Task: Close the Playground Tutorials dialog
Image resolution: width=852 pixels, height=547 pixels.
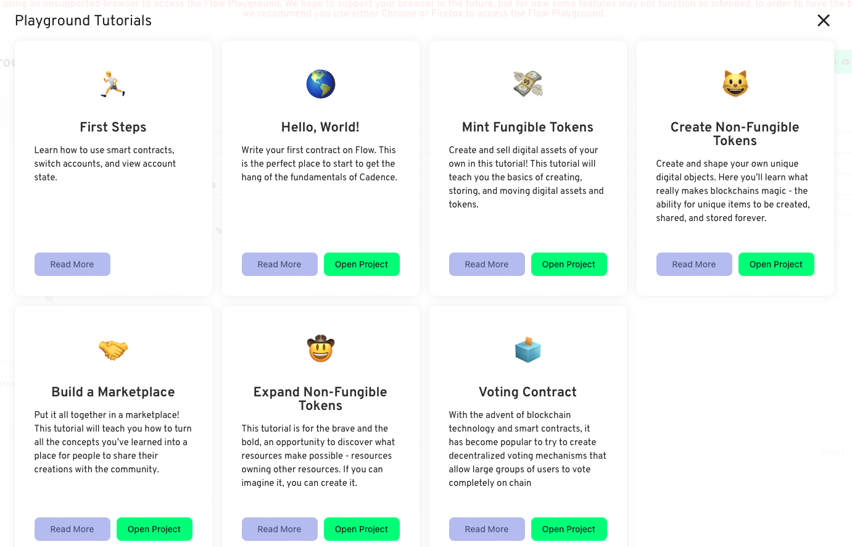Action: tap(823, 20)
